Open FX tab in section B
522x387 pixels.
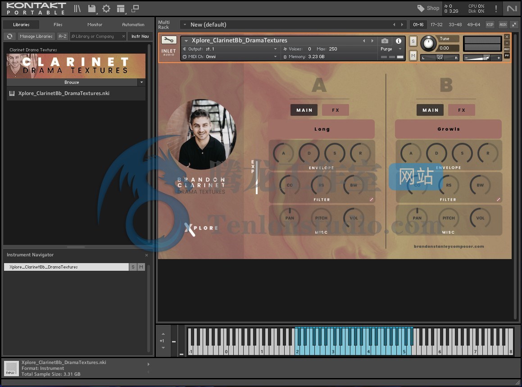point(461,110)
